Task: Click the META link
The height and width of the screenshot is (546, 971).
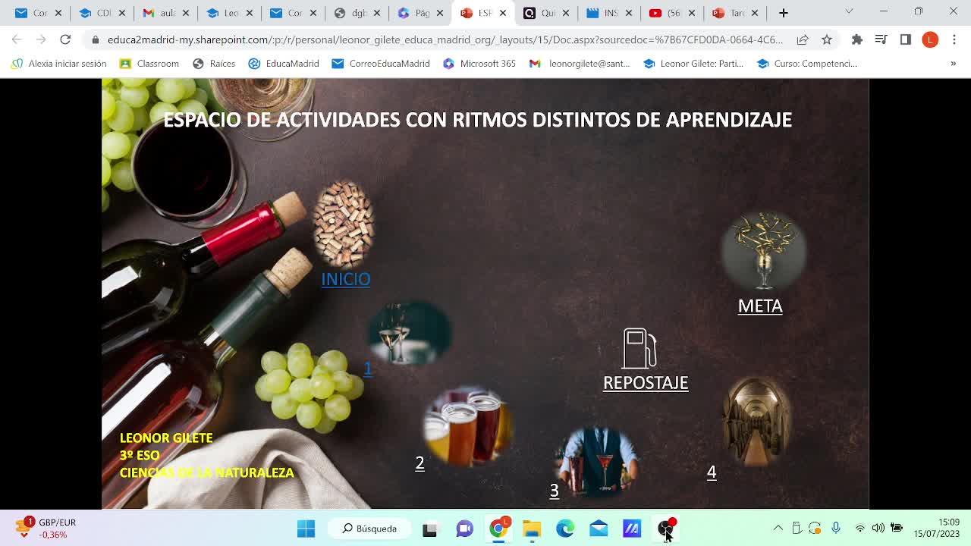Action: (760, 306)
